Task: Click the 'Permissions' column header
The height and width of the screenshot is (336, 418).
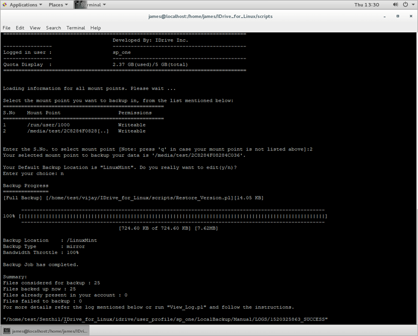Action: pyautogui.click(x=135, y=113)
